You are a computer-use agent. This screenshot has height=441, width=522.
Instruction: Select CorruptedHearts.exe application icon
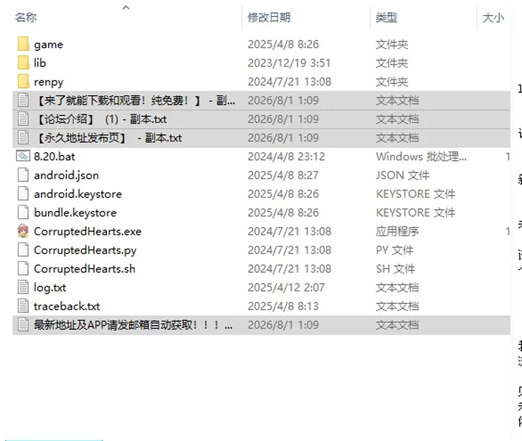tap(23, 231)
